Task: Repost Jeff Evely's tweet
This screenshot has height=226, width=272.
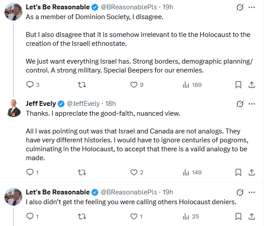Action: pyautogui.click(x=82, y=172)
